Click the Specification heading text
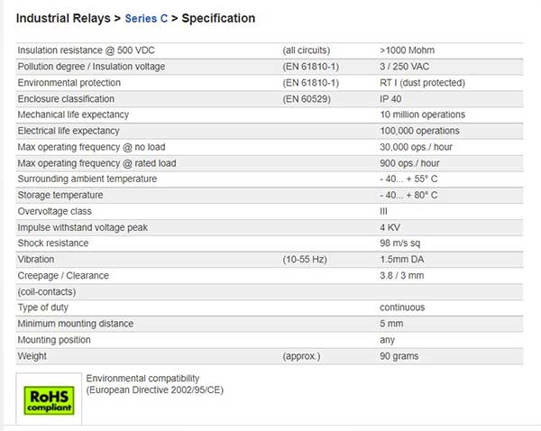 click(218, 18)
